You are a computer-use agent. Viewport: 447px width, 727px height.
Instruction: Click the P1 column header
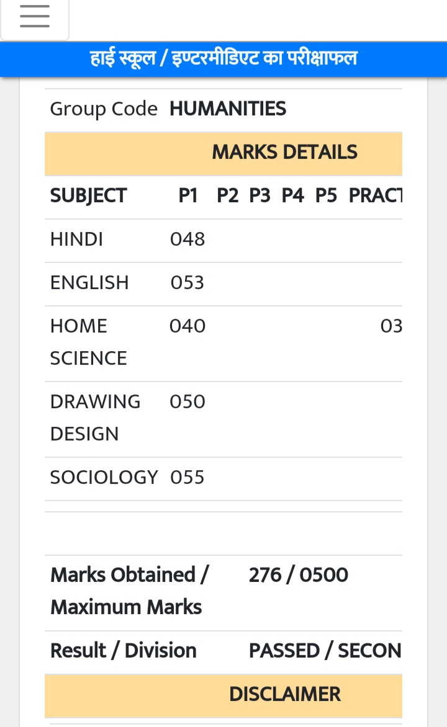(188, 195)
